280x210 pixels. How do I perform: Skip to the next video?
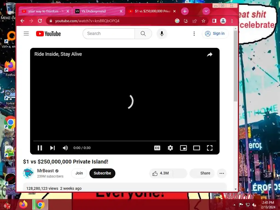52,148
